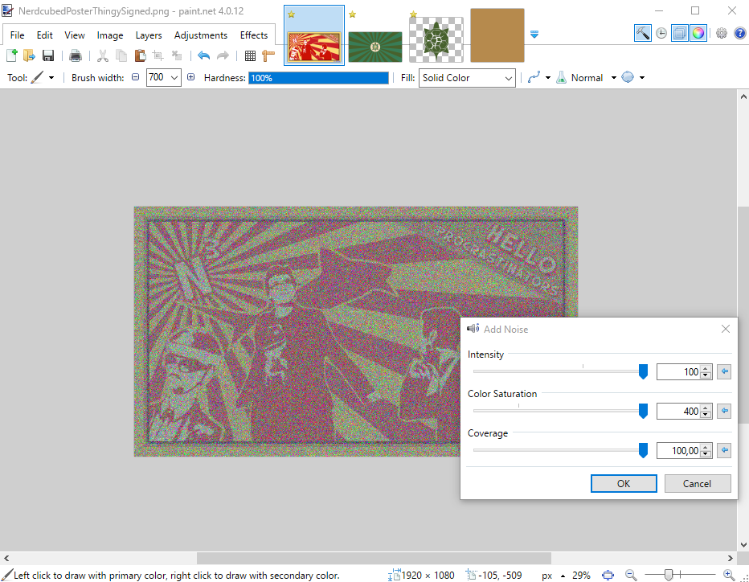This screenshot has width=749, height=582.
Task: Decrease brush width with the minus icon
Action: coord(136,77)
